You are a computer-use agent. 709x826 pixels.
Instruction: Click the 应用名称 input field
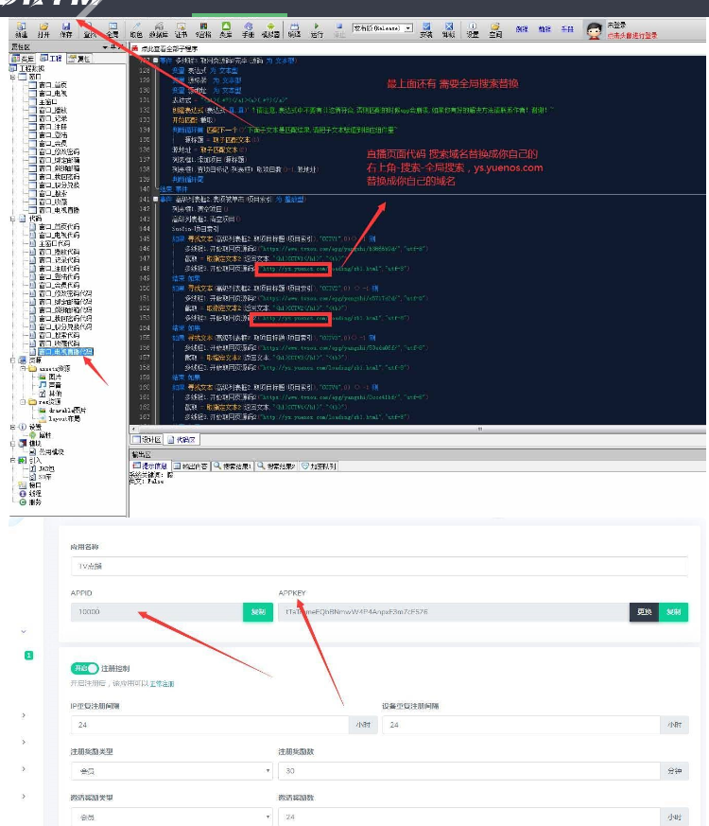tap(378, 565)
